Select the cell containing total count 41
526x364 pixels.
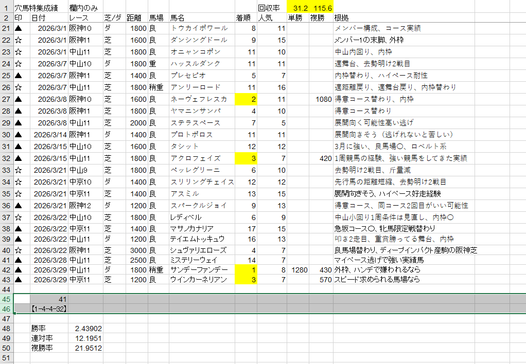[x=49, y=299]
